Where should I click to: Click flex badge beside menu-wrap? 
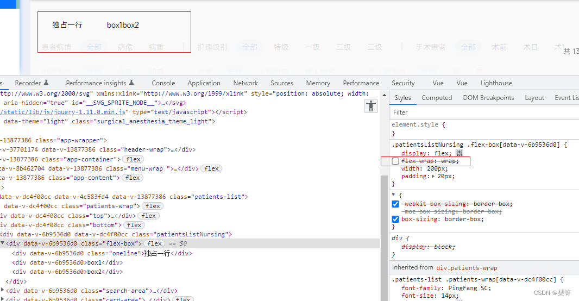click(211, 168)
